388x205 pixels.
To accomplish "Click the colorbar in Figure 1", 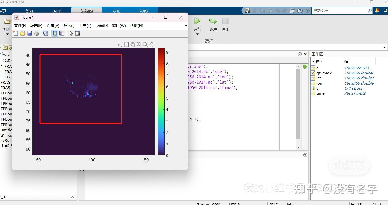I will click(x=161, y=102).
